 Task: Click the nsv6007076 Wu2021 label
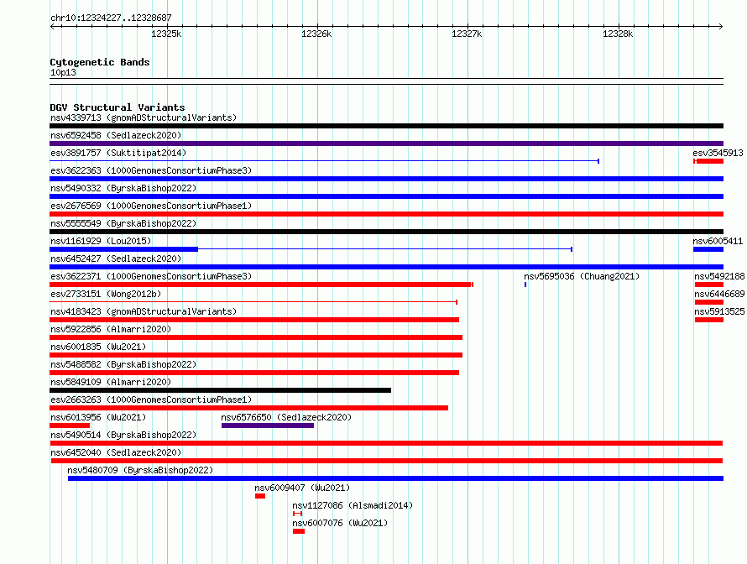(x=340, y=523)
